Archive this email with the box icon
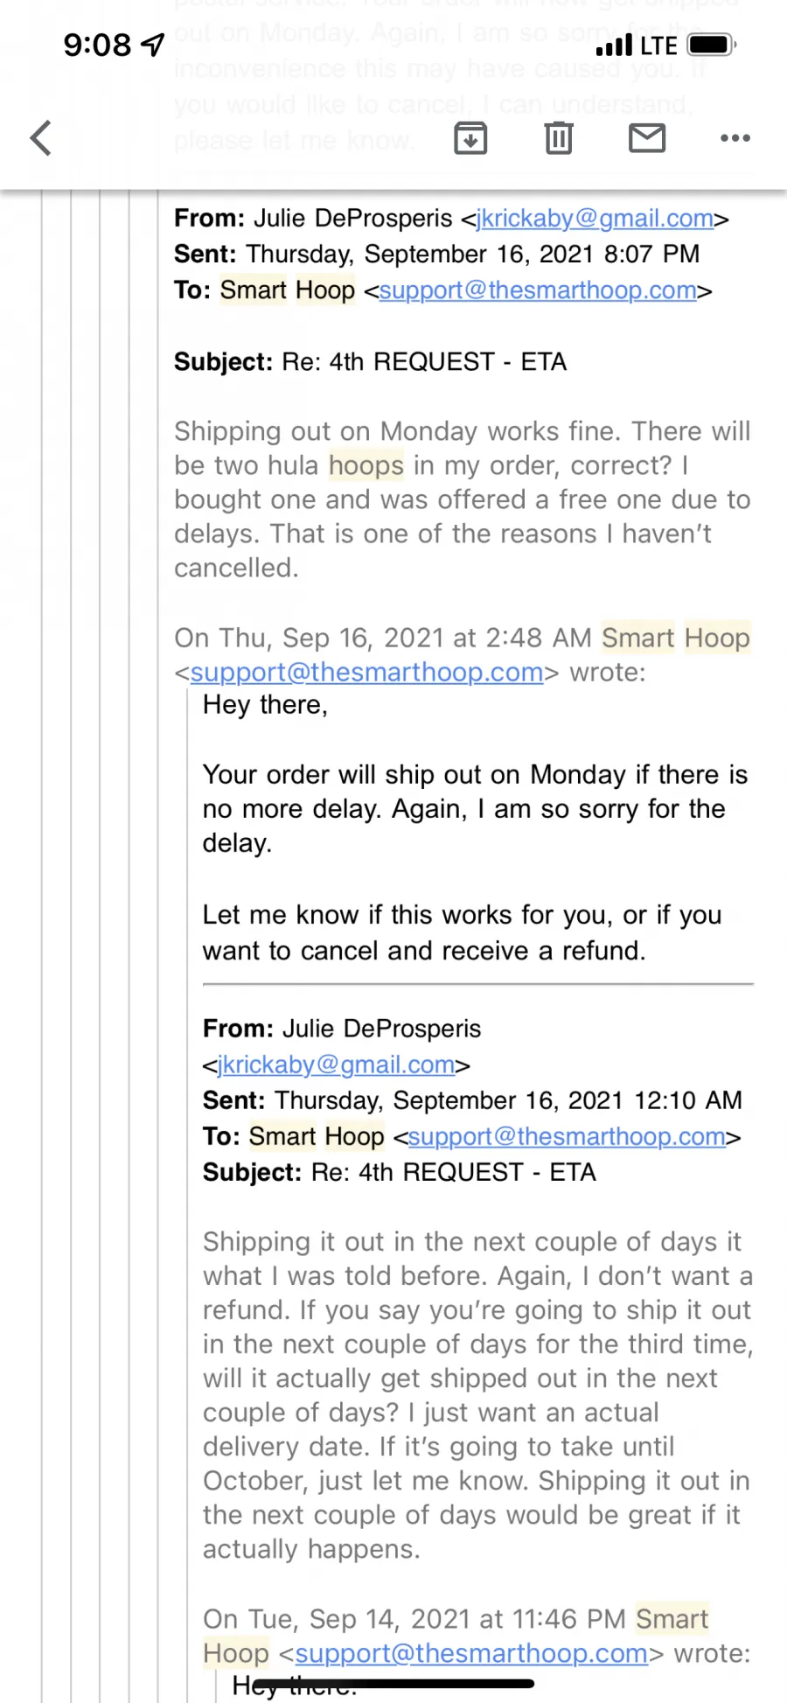The image size is (787, 1703). (x=470, y=138)
